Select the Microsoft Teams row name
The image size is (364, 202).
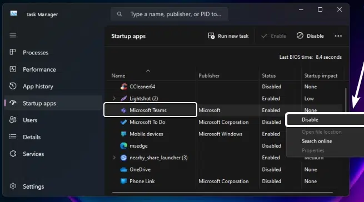[x=148, y=110]
